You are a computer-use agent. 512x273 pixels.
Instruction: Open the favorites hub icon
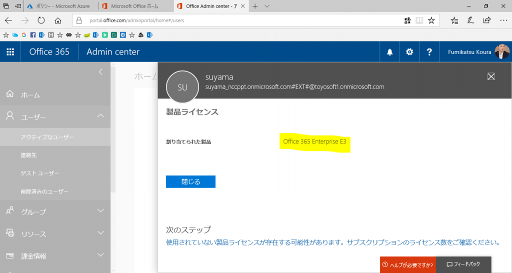[454, 20]
